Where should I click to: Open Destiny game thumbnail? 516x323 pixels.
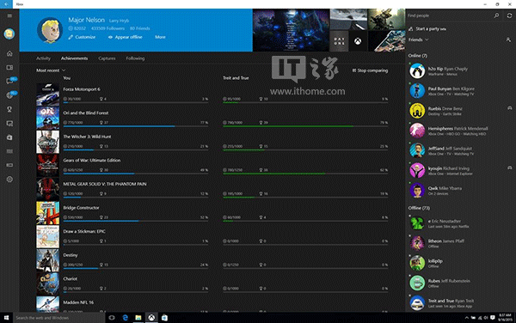[47, 260]
